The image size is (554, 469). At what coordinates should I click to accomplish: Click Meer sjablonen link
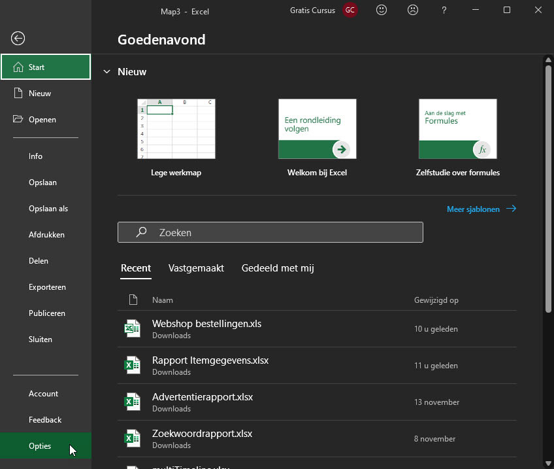(x=473, y=209)
